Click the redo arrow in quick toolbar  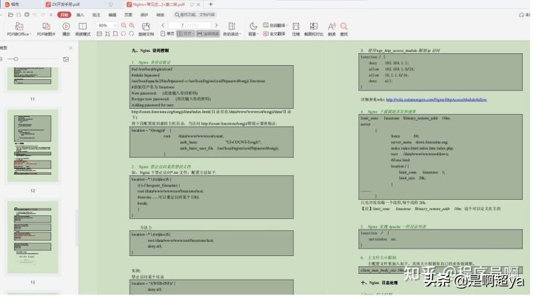click(x=43, y=15)
